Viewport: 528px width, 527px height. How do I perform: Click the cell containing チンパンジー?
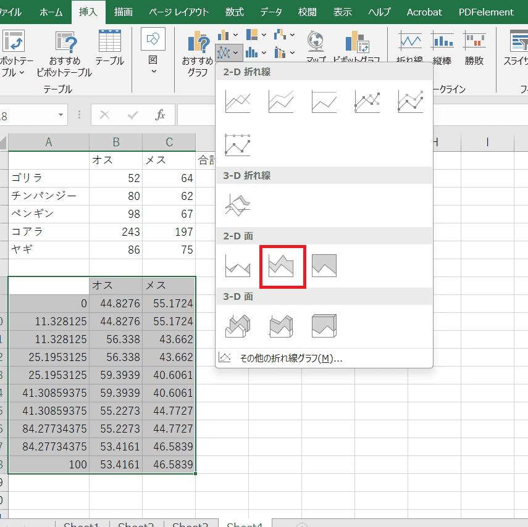[x=49, y=196]
